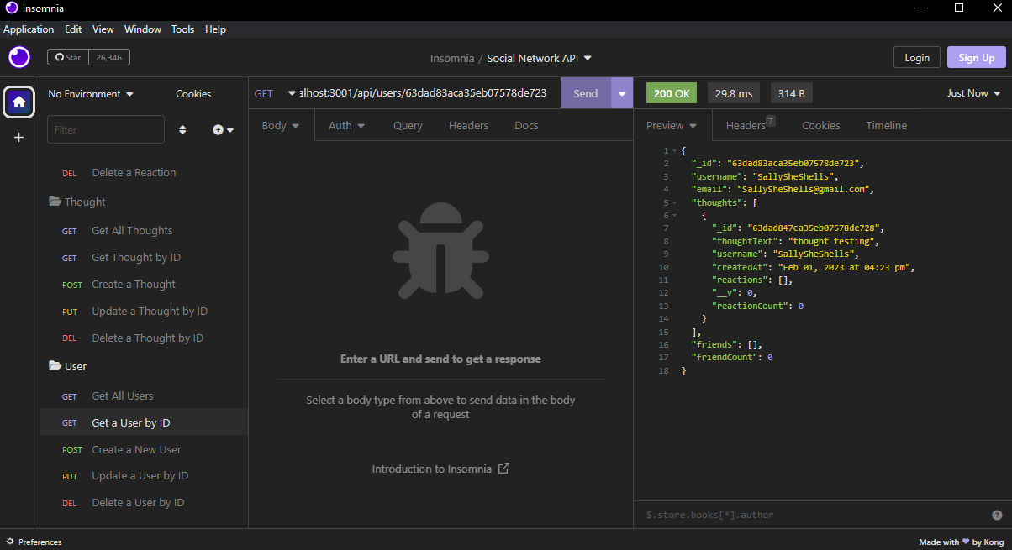Click the 314 B response size badge

click(x=791, y=93)
